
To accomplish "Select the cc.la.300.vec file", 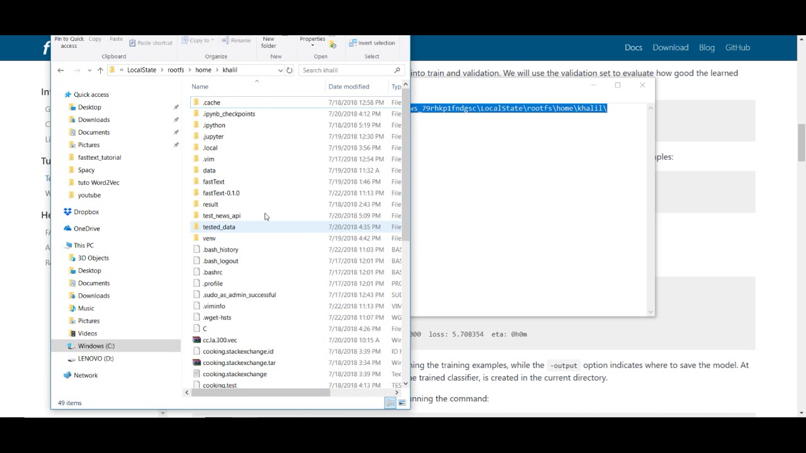I will click(220, 340).
